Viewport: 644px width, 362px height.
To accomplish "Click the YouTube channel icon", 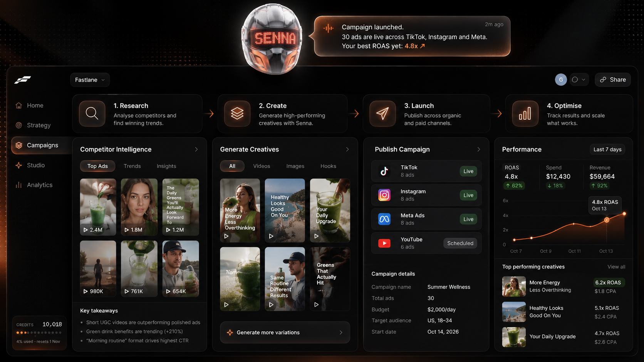I will [384, 243].
